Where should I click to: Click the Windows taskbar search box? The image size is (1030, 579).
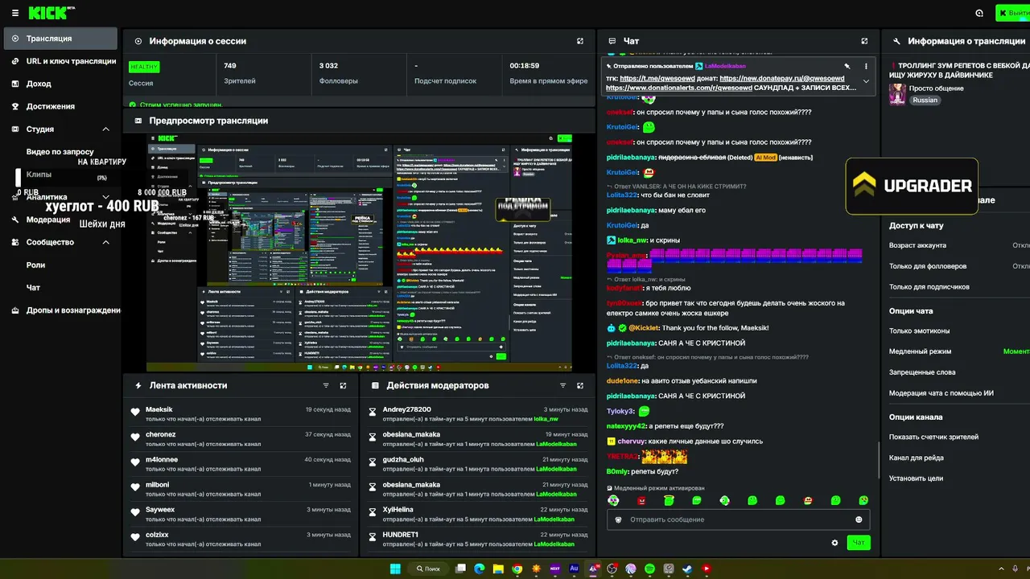coord(428,569)
